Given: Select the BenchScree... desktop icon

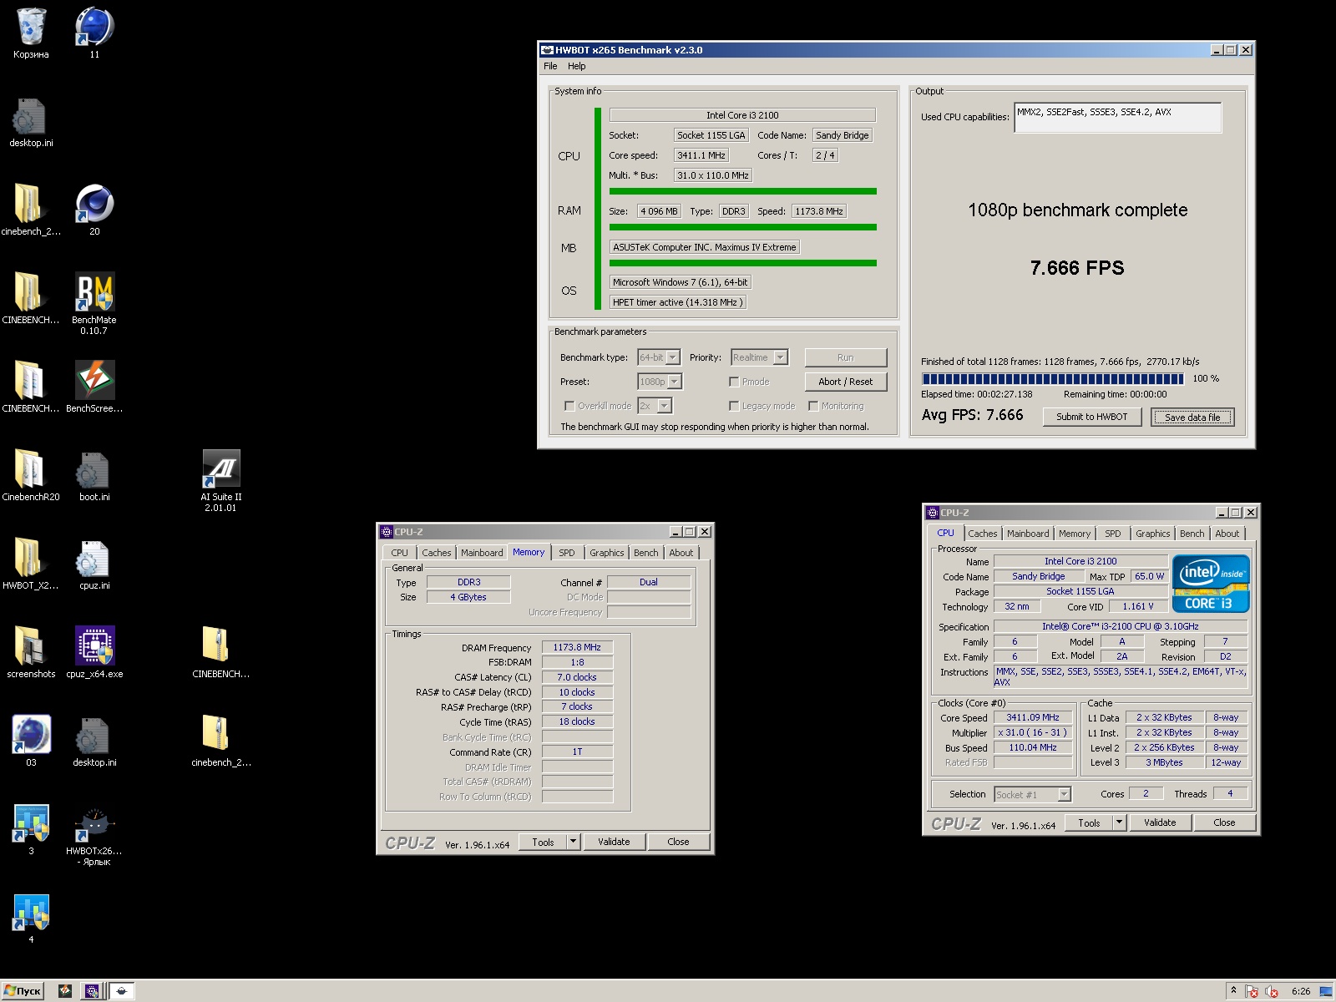Looking at the screenshot, I should [94, 387].
